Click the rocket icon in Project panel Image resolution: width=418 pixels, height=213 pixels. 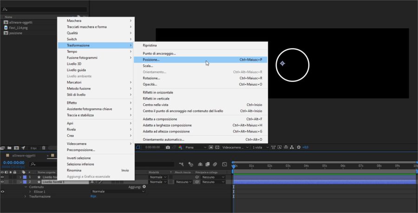tap(23, 148)
